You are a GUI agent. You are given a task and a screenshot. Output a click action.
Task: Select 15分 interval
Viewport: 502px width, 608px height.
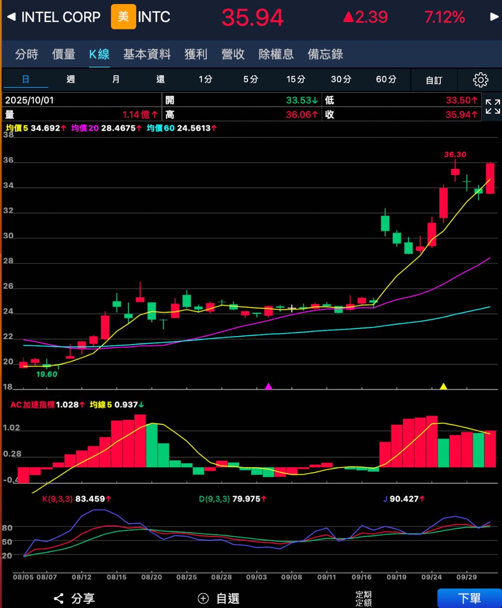point(296,79)
